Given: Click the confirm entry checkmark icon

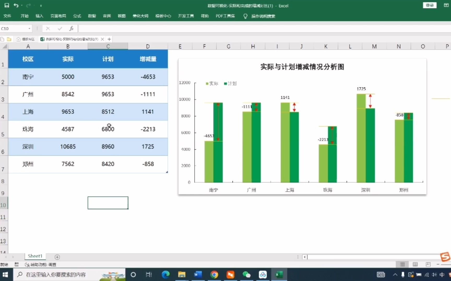Looking at the screenshot, I should coord(60,29).
